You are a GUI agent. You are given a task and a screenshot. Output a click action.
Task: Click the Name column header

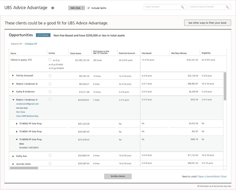(x=14, y=53)
